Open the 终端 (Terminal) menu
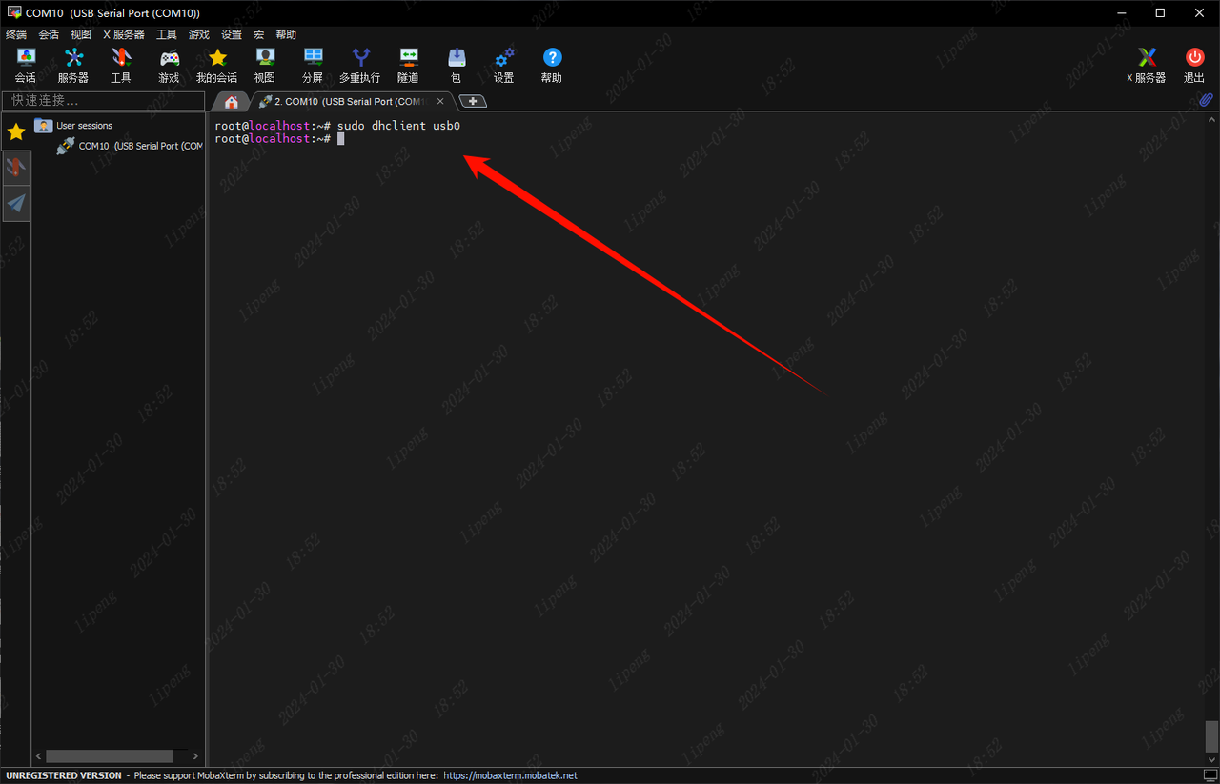Image resolution: width=1220 pixels, height=784 pixels. (x=16, y=34)
